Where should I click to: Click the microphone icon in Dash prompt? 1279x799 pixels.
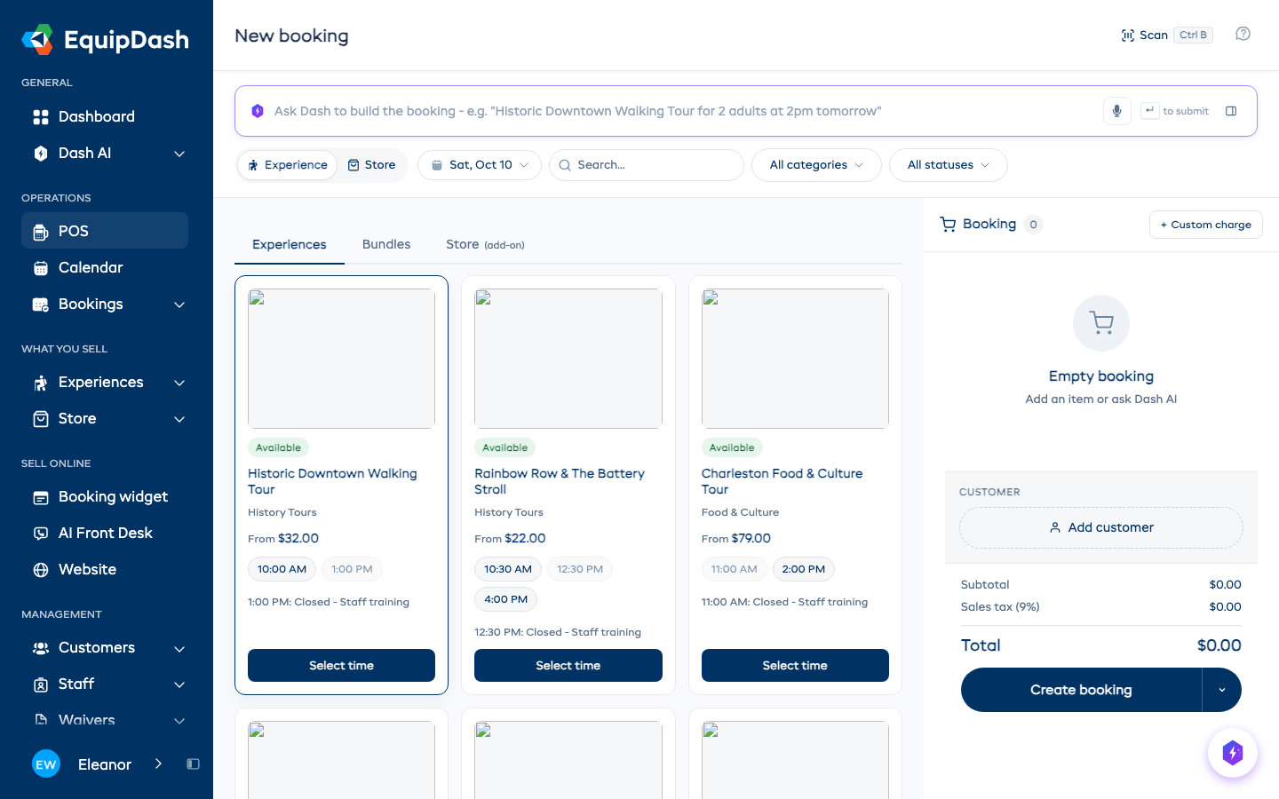coord(1116,111)
